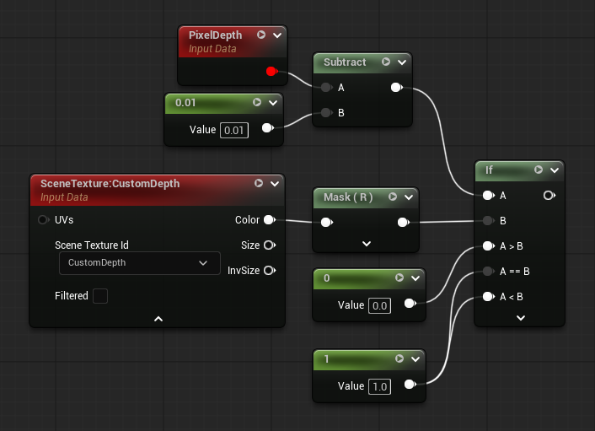Expand the If node bottom chevron
Screen dimensions: 595x431
click(520, 318)
